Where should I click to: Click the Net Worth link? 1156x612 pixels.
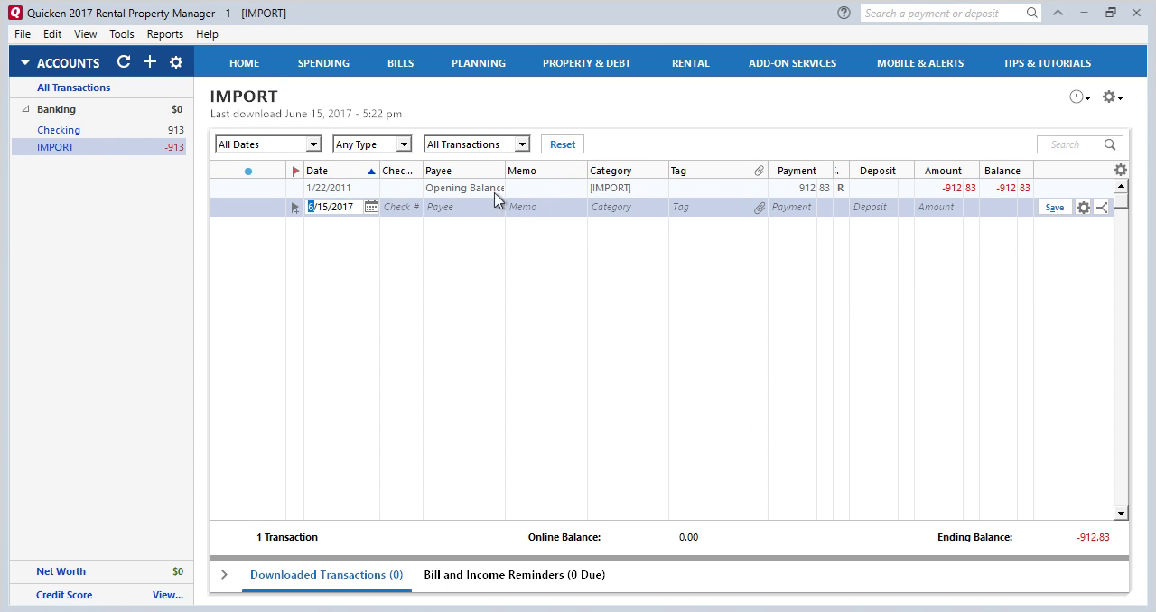click(x=61, y=571)
